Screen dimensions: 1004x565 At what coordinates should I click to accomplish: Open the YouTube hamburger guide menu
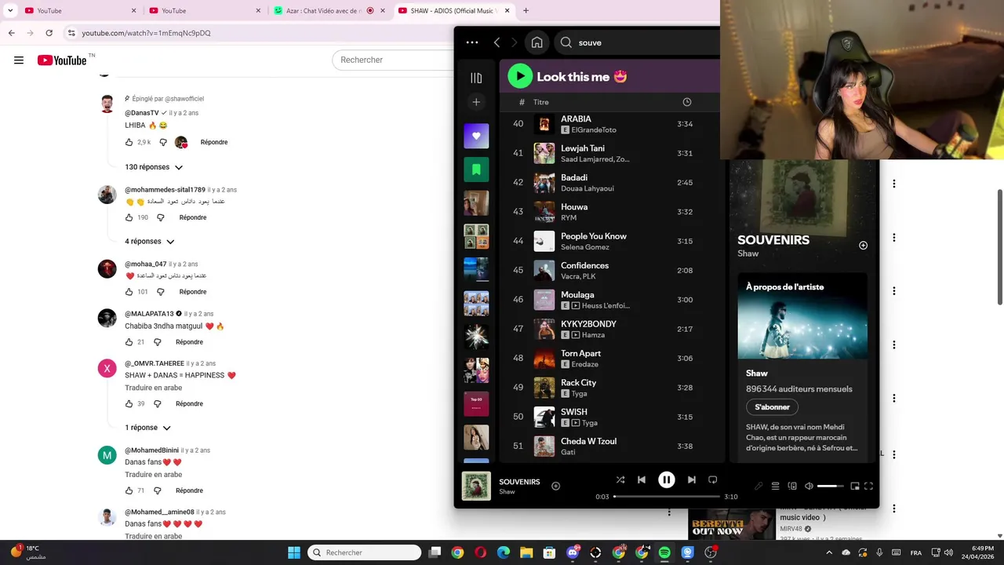[x=19, y=60]
